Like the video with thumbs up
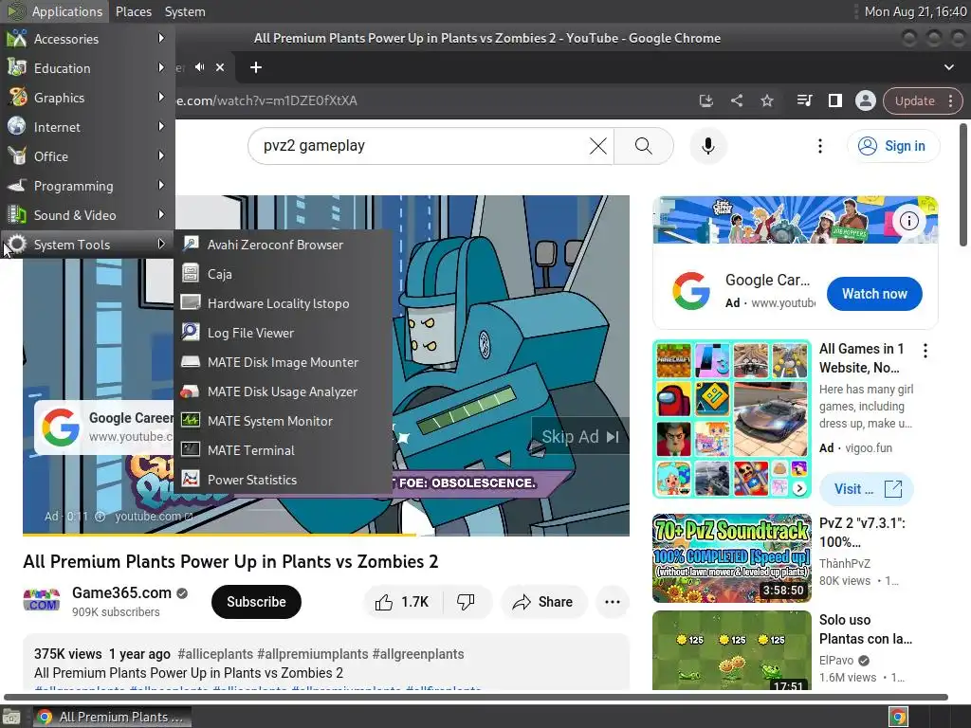Screen dimensions: 971x728 tap(401, 602)
